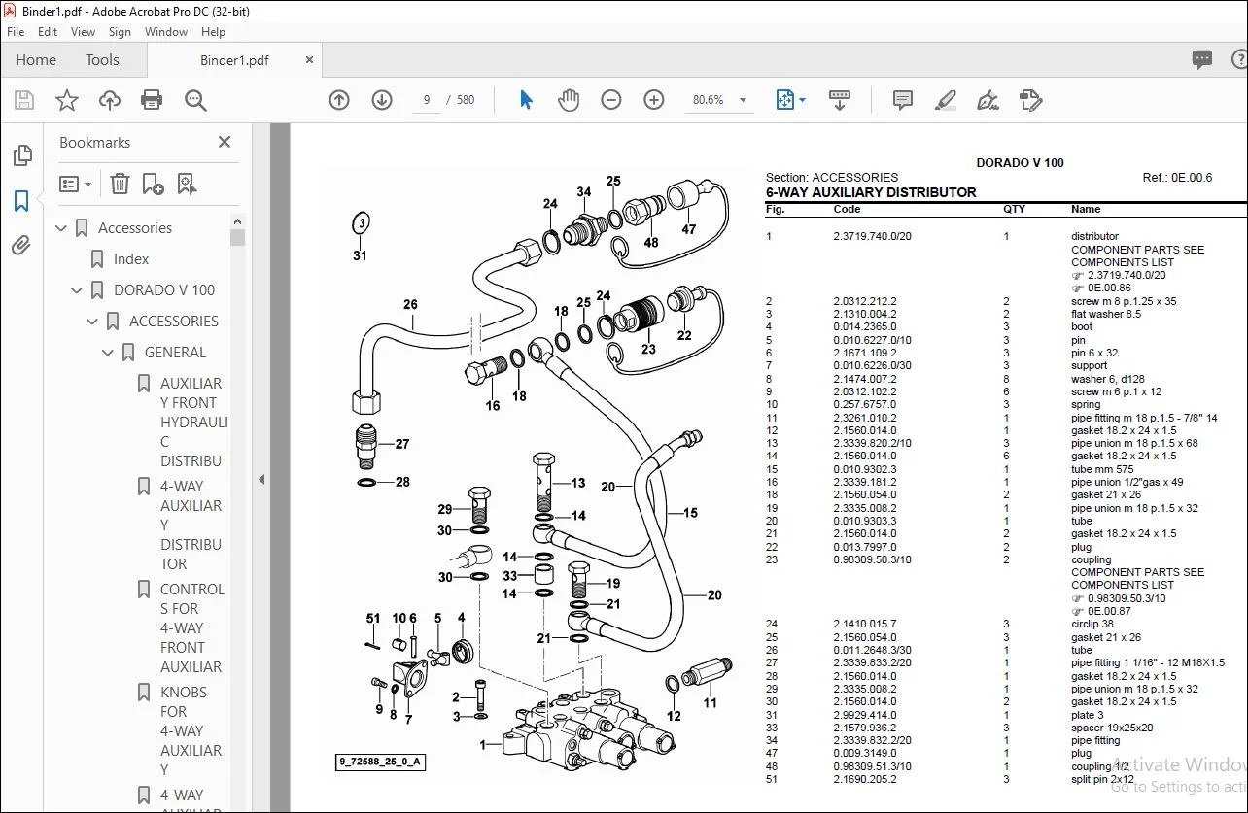The width and height of the screenshot is (1248, 813).
Task: Collapse the DORADO V 100 bookmark
Action: click(77, 290)
